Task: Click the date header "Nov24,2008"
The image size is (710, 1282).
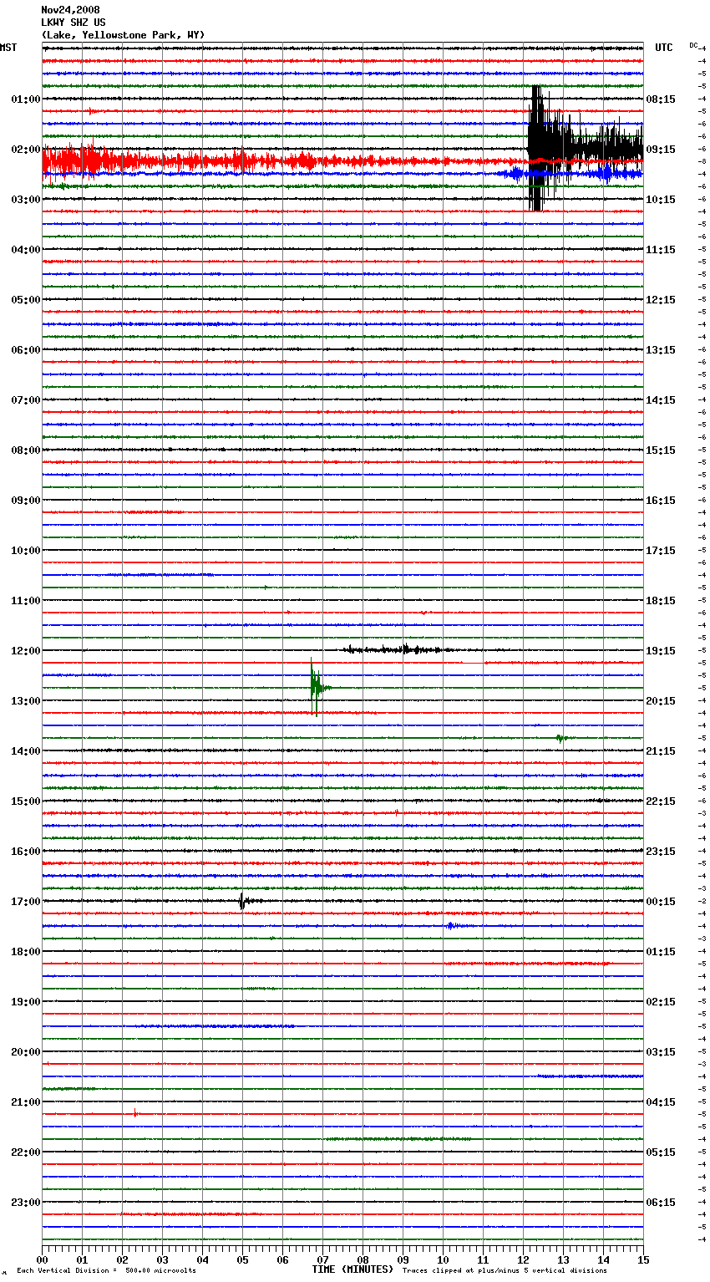Action: (x=70, y=10)
